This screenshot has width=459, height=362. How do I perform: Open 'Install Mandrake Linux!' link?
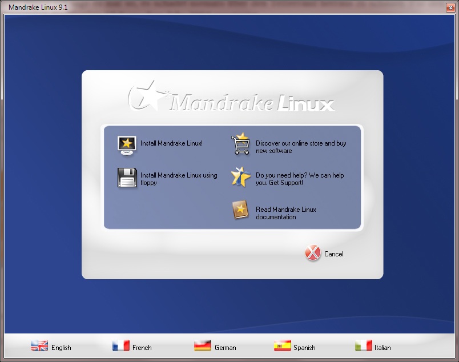click(171, 143)
